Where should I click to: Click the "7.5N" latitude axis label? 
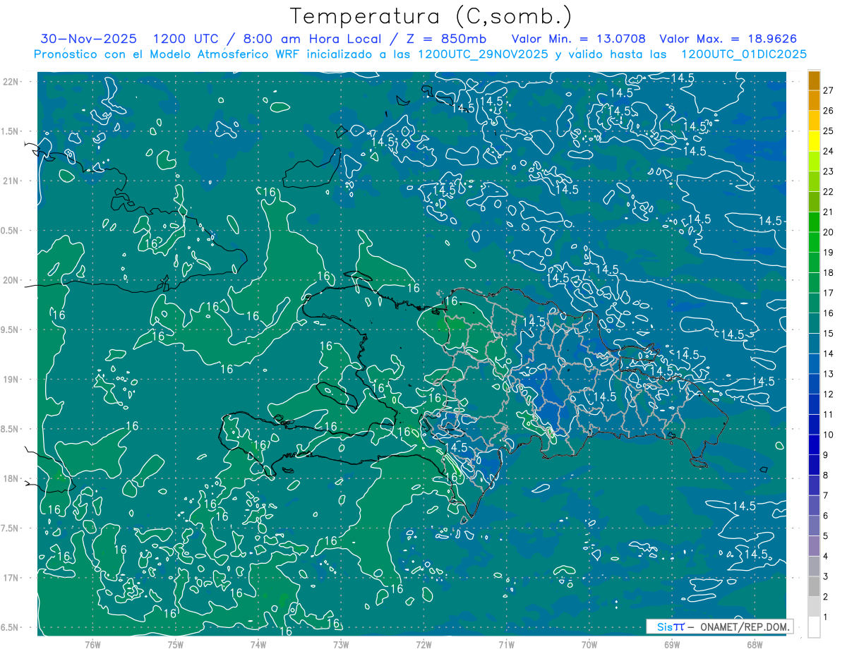pos(10,528)
